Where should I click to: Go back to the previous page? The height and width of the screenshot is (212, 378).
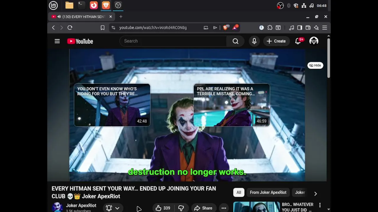[x=53, y=28]
